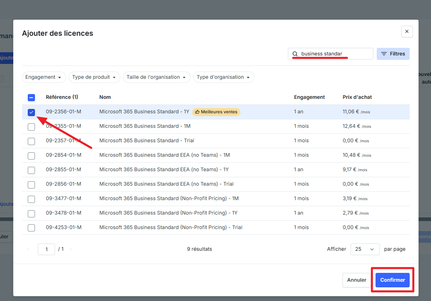Click the 2,79 € price cell

356,213
